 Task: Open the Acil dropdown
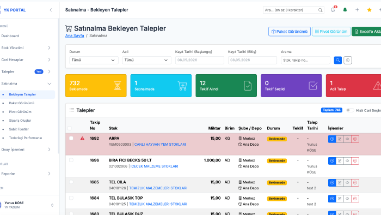(146, 60)
